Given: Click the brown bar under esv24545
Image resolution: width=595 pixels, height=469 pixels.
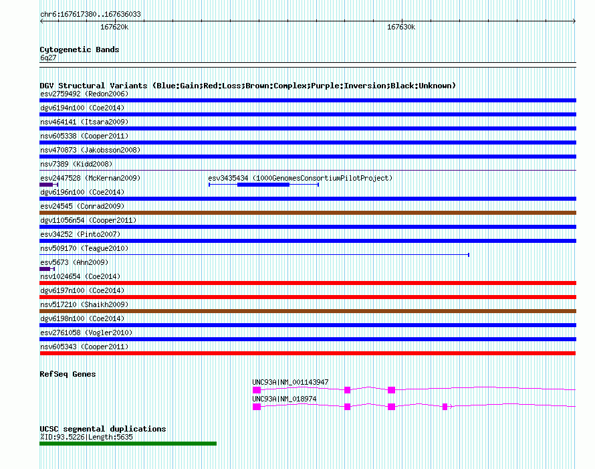Looking at the screenshot, I should coord(308,213).
